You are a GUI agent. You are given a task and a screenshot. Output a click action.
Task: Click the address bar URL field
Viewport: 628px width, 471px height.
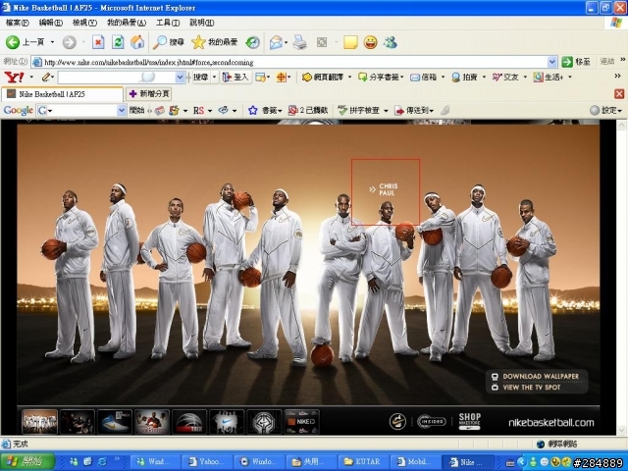pos(294,62)
